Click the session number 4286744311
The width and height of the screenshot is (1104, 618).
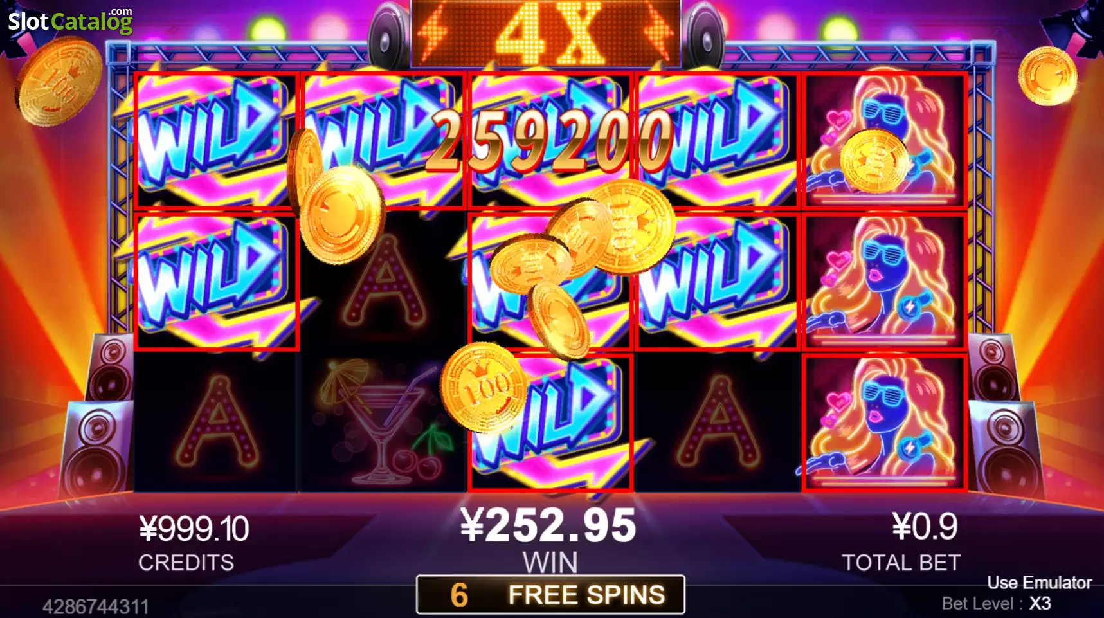(x=96, y=606)
